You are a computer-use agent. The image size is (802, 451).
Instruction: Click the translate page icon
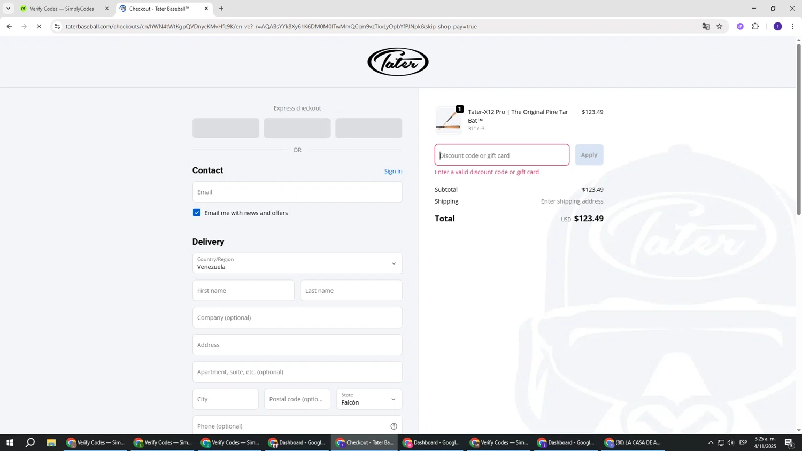click(x=706, y=26)
